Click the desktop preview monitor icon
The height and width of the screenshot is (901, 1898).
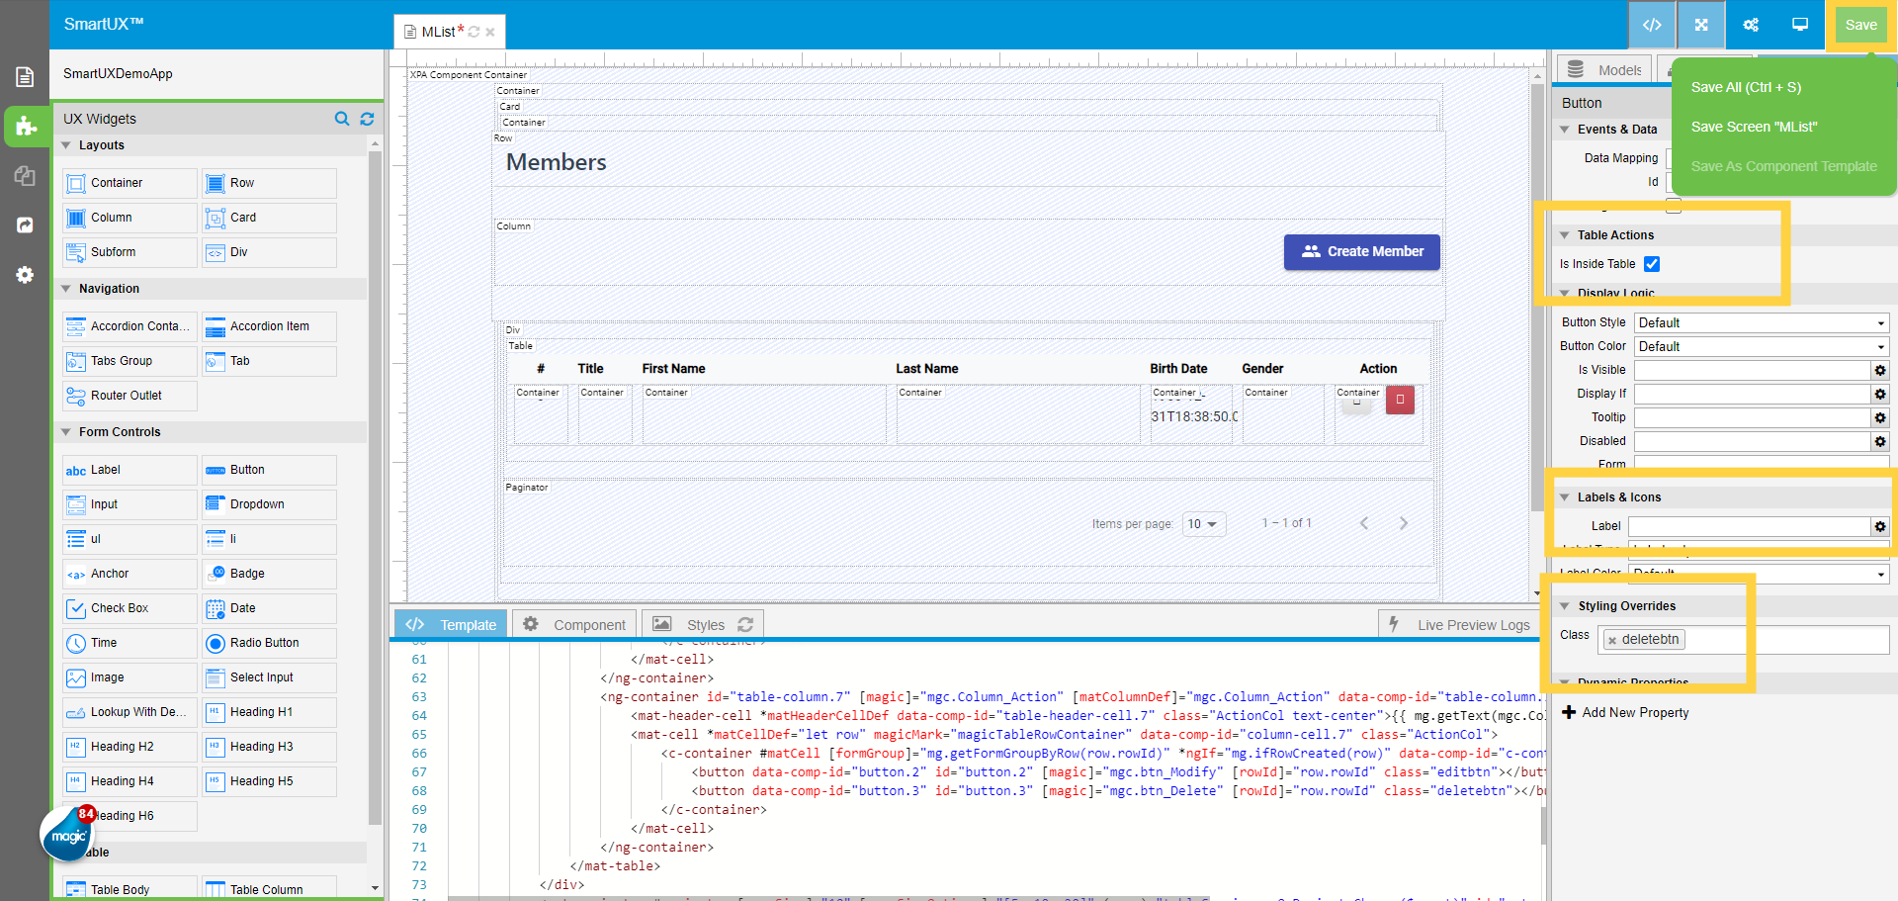point(1800,25)
